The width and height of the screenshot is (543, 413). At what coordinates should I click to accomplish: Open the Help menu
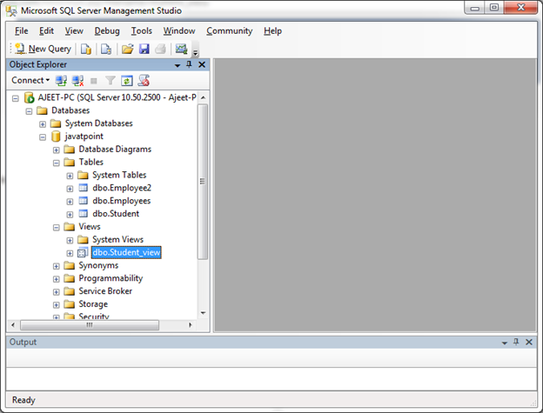272,31
